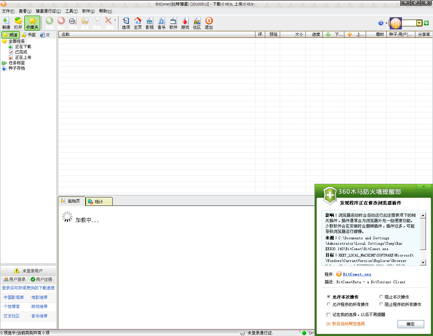Image resolution: width=433 pixels, height=336 pixels.
Task: Switch to the 统计 tab
Action: 99,201
